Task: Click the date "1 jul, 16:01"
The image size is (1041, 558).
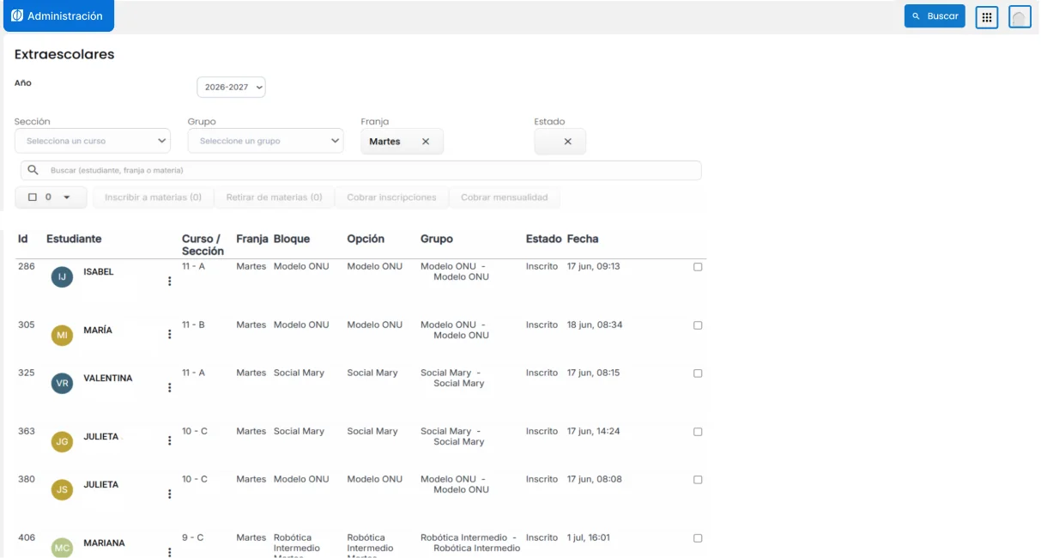Action: tap(589, 537)
